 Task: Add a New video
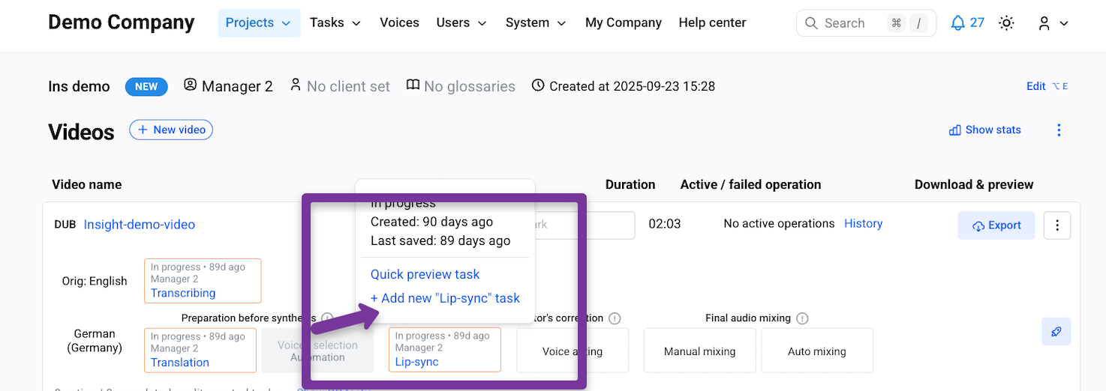[171, 130]
